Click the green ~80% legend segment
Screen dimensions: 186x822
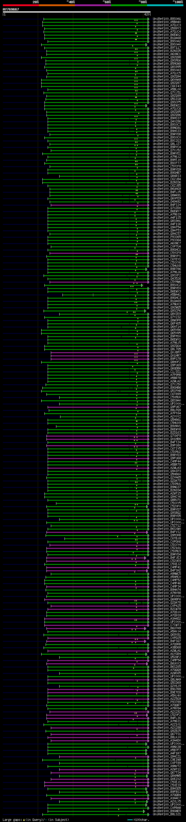pyautogui.click(x=129, y=5)
